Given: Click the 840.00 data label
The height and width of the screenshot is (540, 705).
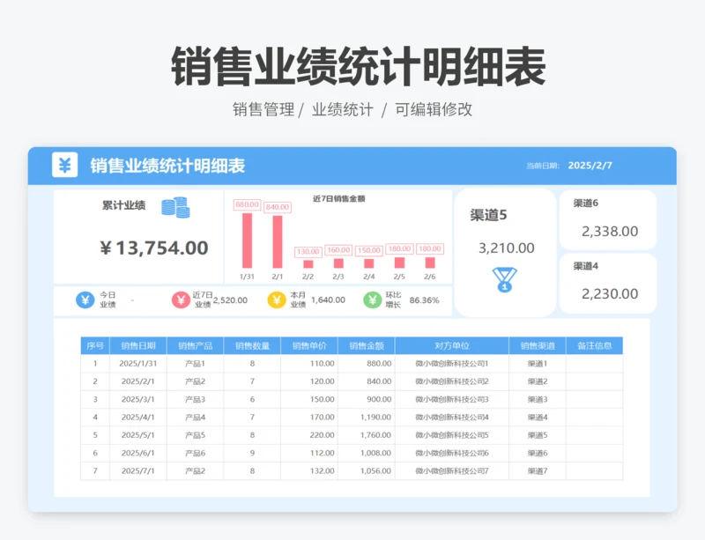Looking at the screenshot, I should [278, 207].
